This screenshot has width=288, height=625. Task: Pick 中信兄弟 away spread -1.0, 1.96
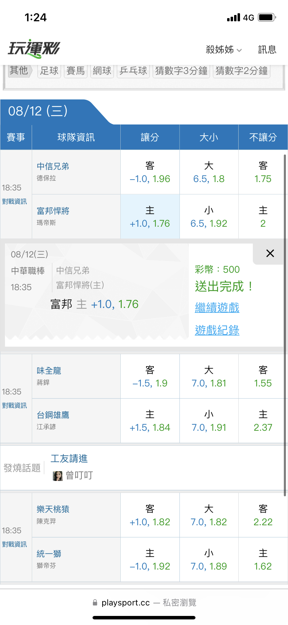(x=150, y=172)
